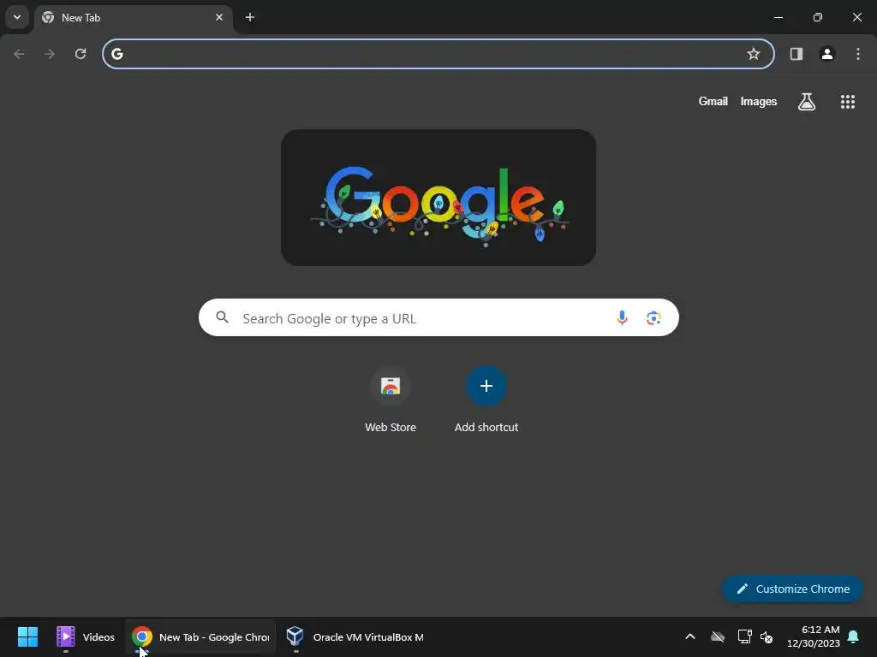Click the OneDrive cloud tray icon
Image resolution: width=877 pixels, height=657 pixels.
[x=718, y=636]
